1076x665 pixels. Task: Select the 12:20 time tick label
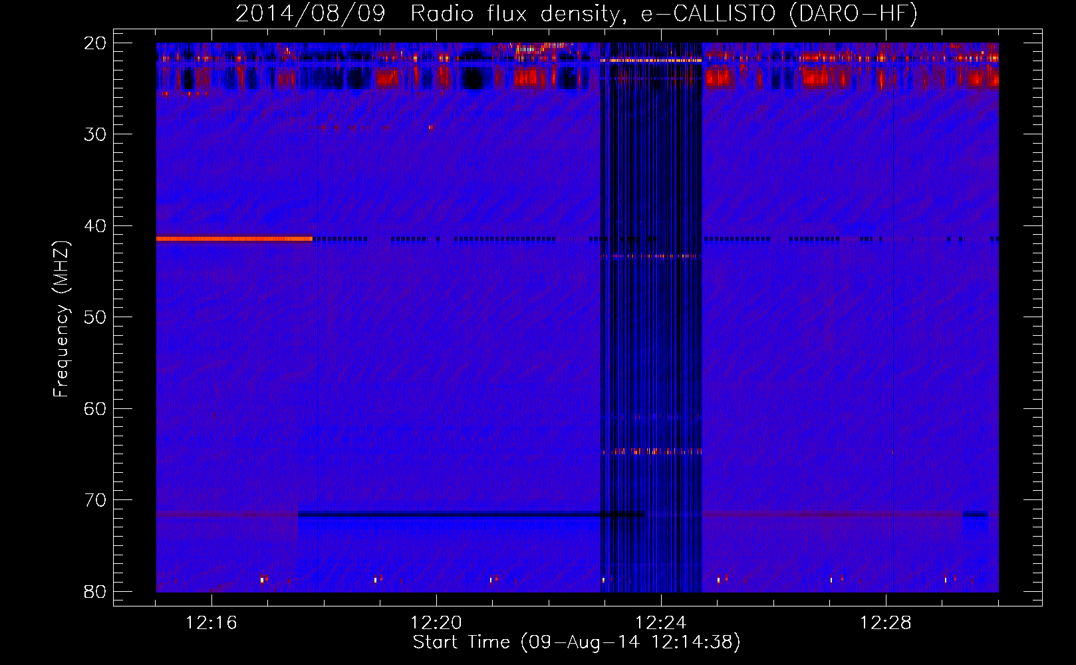[x=436, y=623]
